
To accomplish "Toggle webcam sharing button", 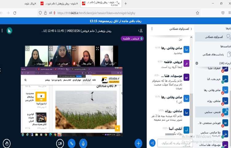I will 60,143.
